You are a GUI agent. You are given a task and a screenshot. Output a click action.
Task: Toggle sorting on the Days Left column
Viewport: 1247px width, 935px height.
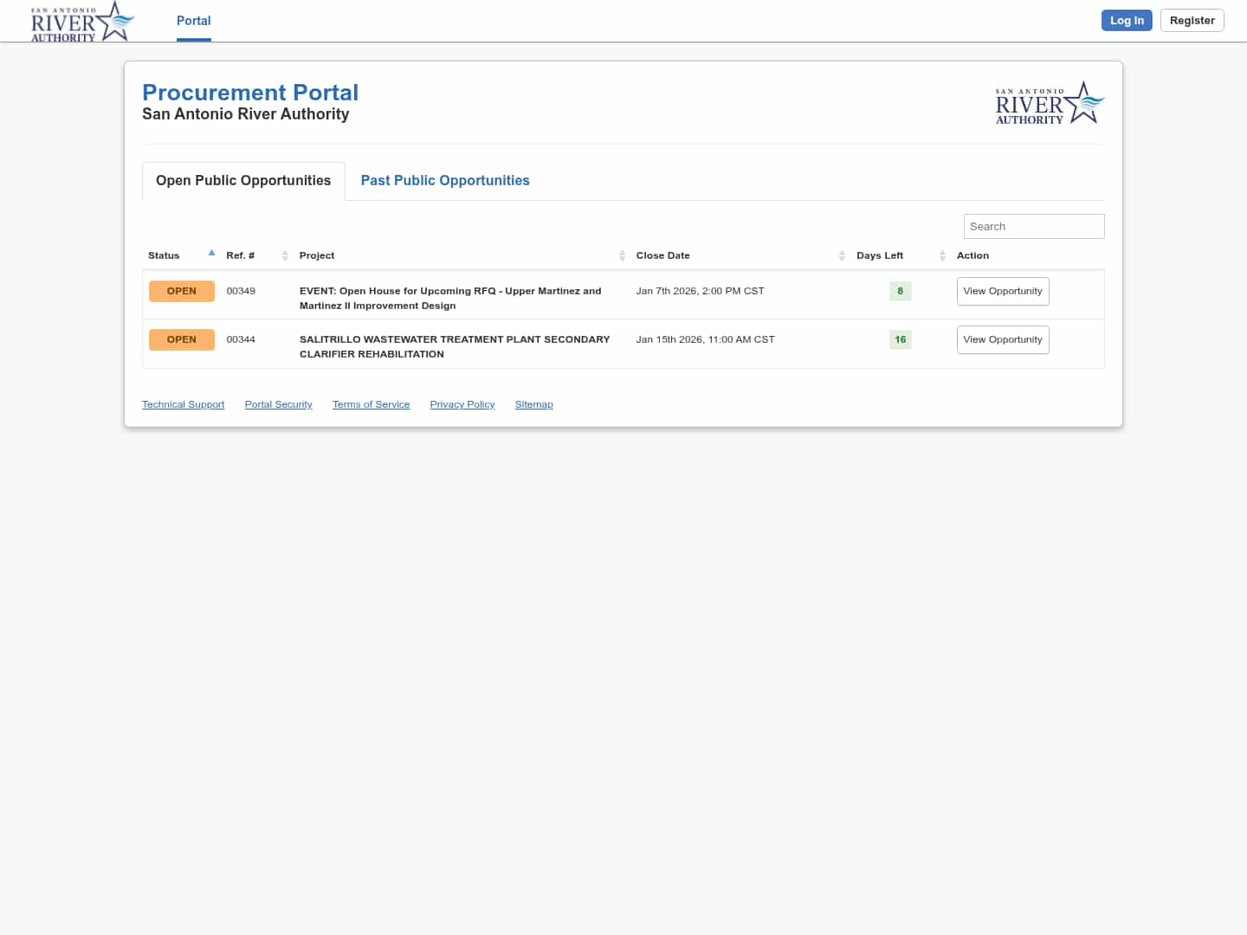(x=942, y=255)
